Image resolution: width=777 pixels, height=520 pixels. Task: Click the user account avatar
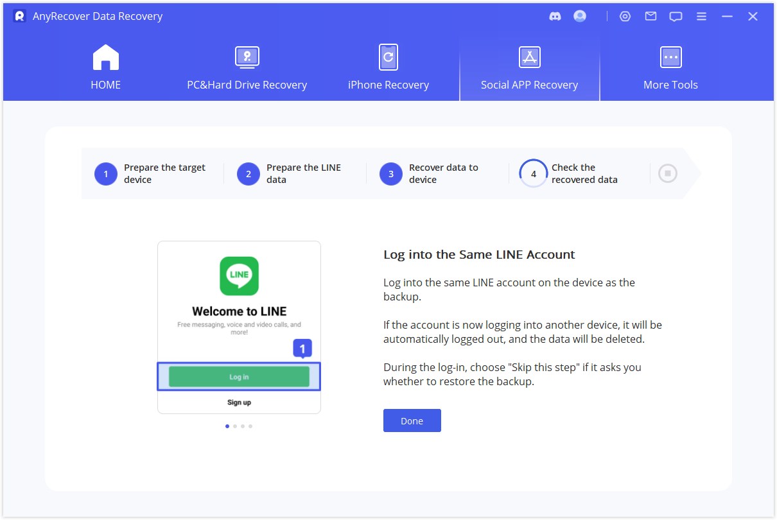(579, 16)
